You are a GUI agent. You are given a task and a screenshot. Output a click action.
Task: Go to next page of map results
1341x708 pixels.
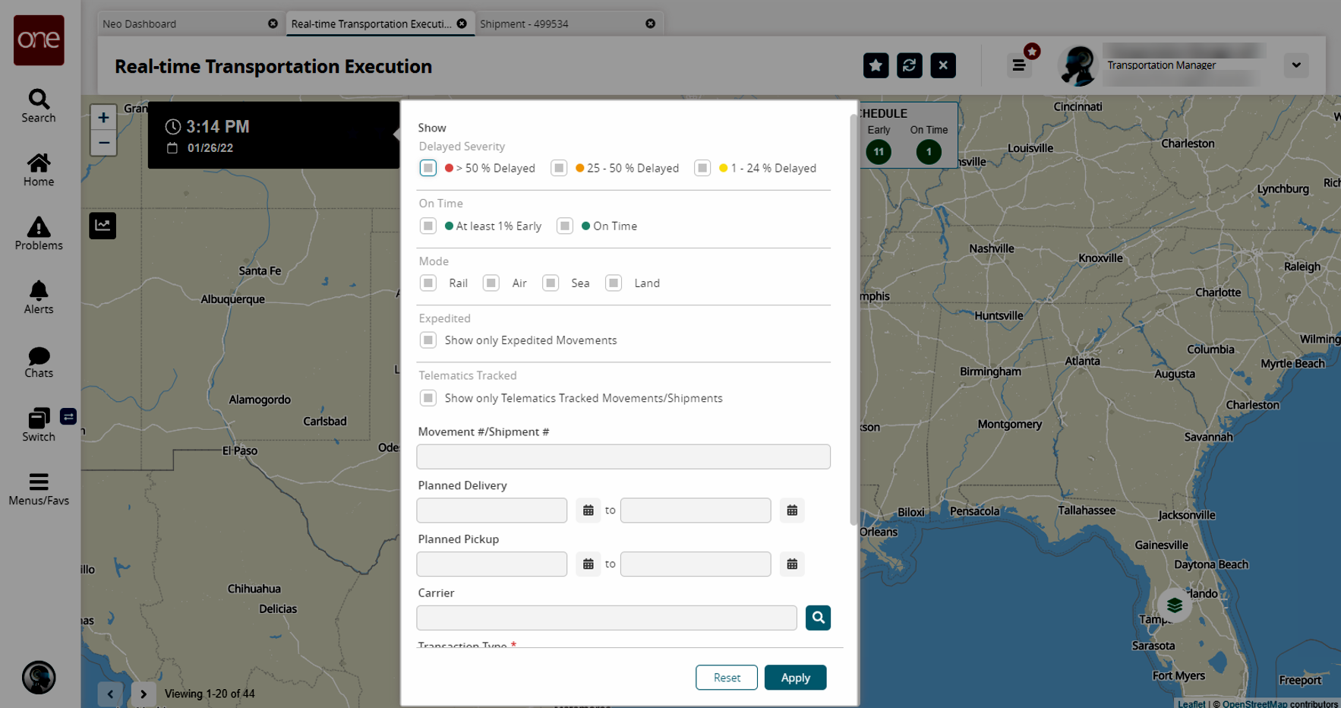coord(143,694)
